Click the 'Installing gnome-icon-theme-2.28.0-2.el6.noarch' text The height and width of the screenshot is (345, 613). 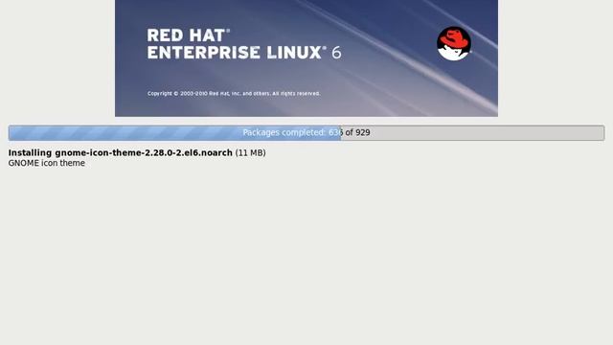(121, 153)
